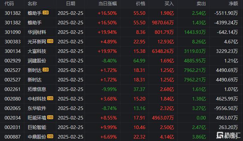Click the +19.97% daily change value
Viewport: 243px width, 141px height.
pos(107,51)
